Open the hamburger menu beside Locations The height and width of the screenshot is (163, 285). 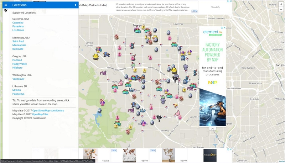pyautogui.click(x=6, y=5)
